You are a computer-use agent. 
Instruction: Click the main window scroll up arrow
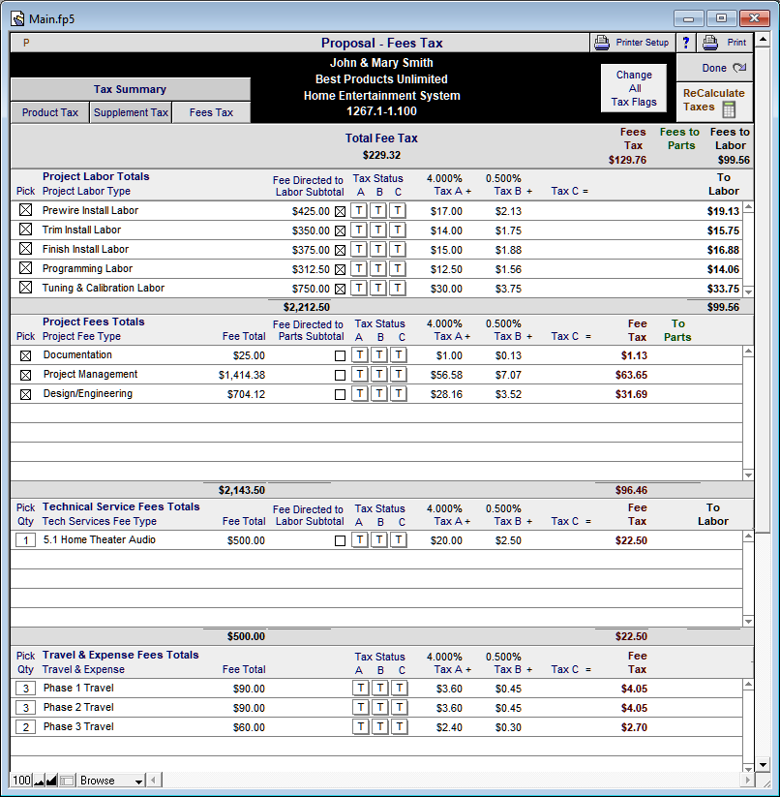[763, 39]
